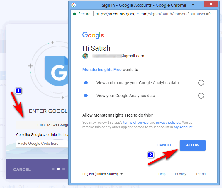Select the third wizard step dot
This screenshot has width=222, height=188.
pos(64,169)
